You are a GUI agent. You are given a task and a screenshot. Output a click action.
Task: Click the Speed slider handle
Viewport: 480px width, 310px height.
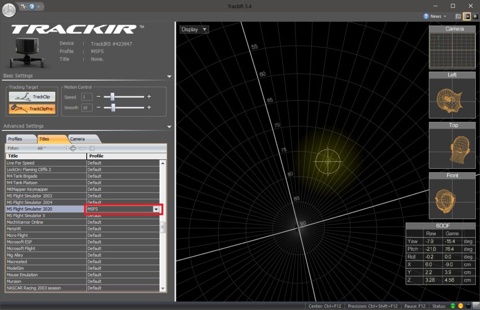tap(112, 97)
